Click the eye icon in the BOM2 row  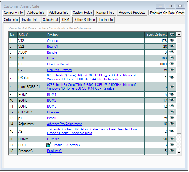coord(172,101)
